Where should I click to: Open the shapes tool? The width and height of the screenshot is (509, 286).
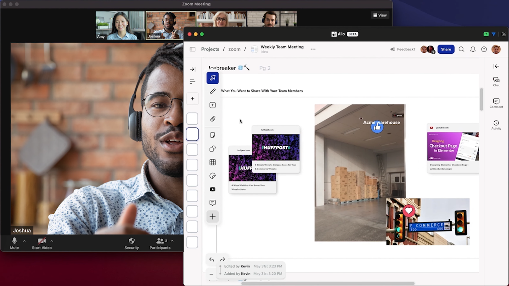pos(212,149)
